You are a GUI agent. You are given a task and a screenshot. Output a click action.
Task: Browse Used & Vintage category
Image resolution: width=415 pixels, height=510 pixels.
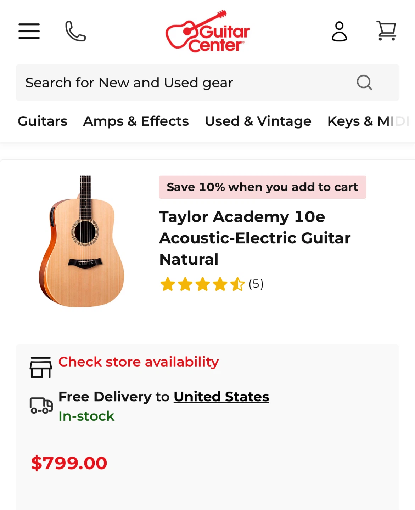(x=258, y=121)
